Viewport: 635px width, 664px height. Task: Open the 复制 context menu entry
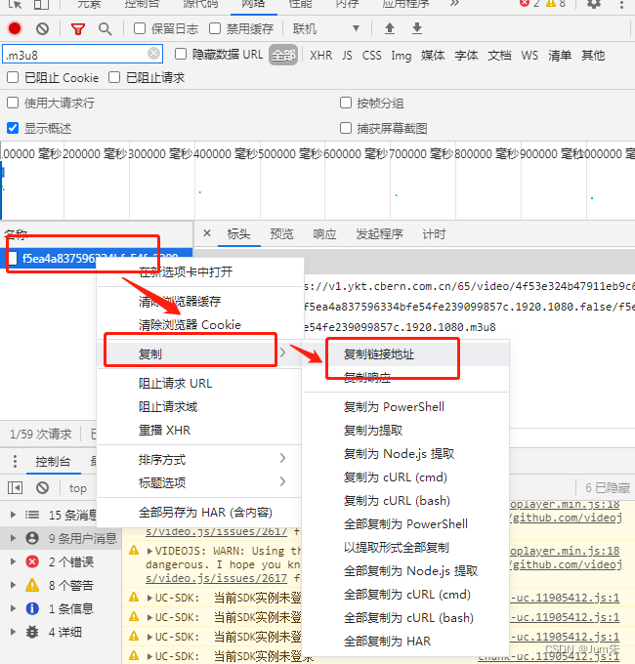(199, 353)
